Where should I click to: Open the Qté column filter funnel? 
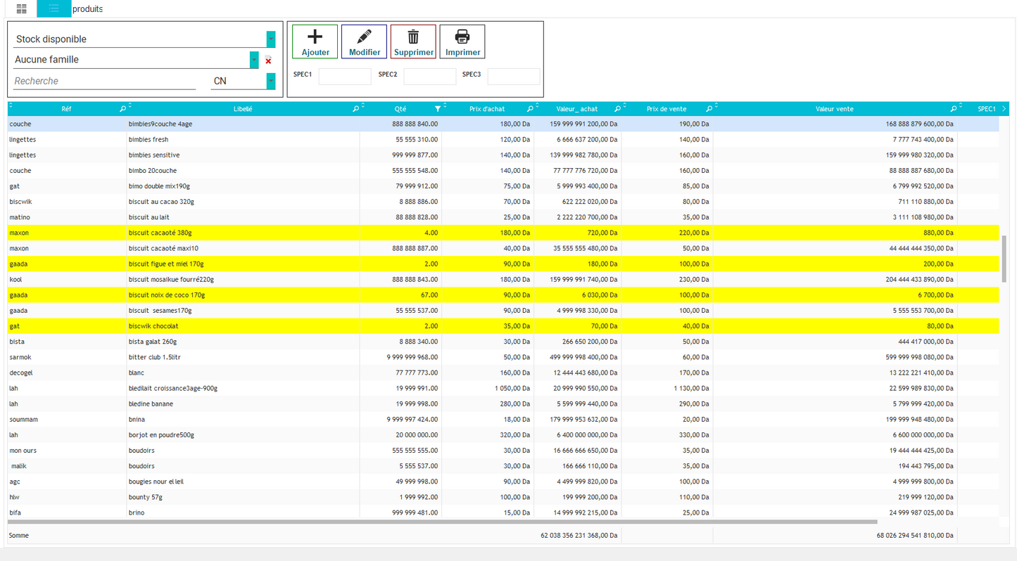click(x=438, y=109)
